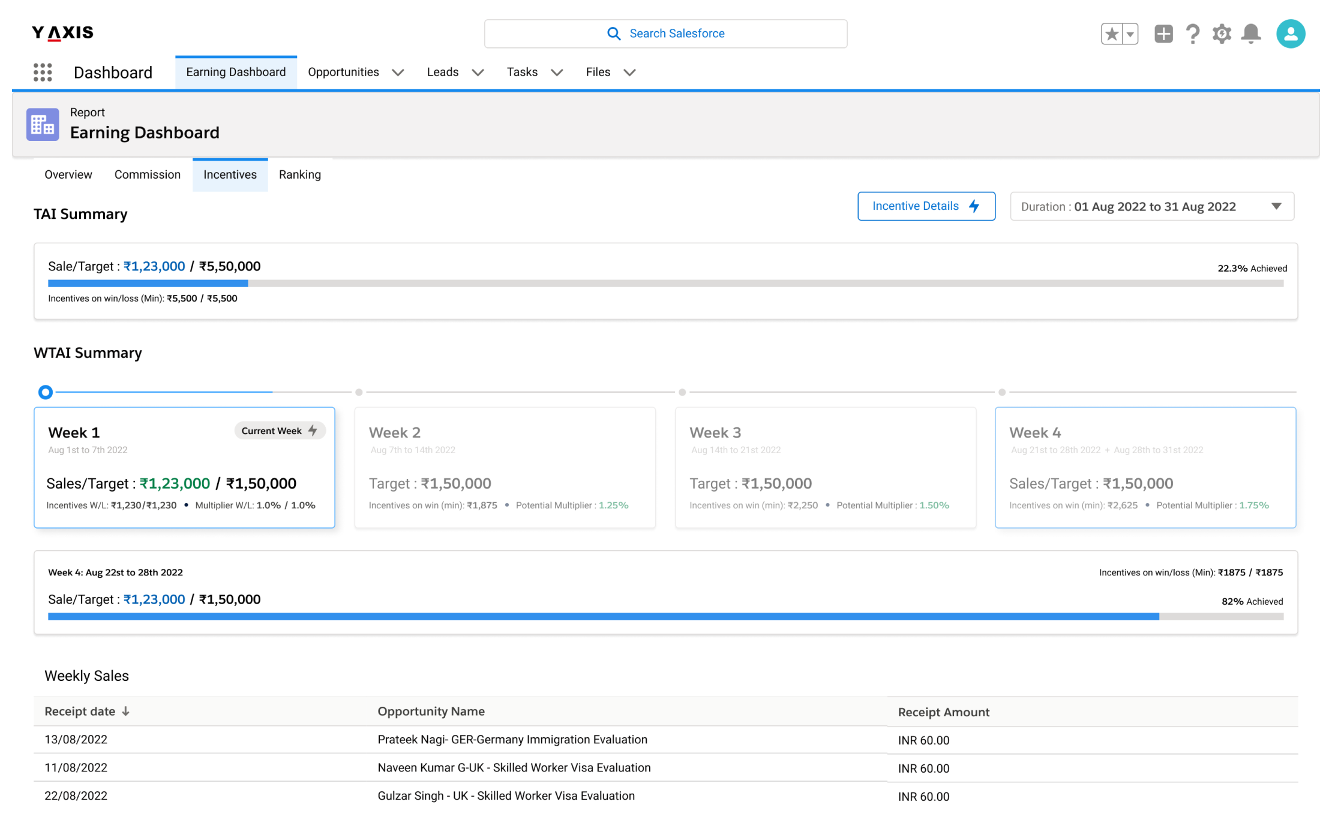This screenshot has width=1332, height=817.
Task: Click the Incentive Details button
Action: coord(926,206)
